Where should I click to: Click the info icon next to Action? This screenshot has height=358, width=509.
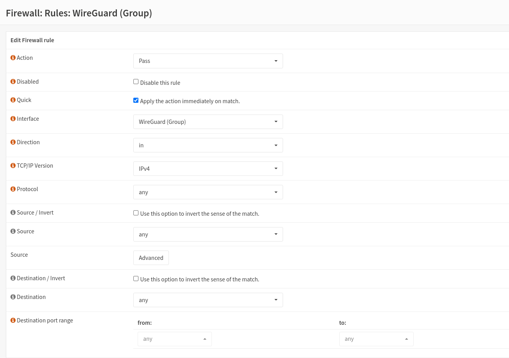point(13,58)
